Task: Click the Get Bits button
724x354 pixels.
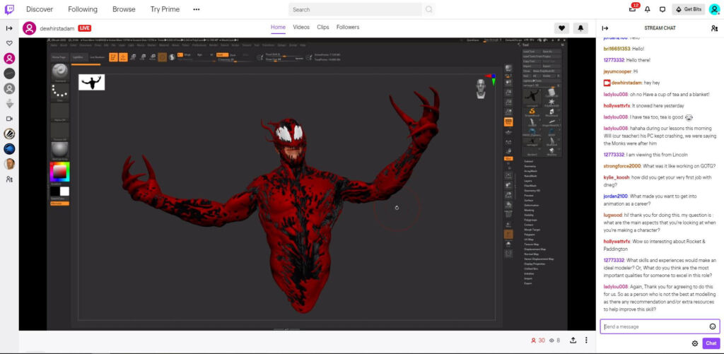Action: (689, 9)
